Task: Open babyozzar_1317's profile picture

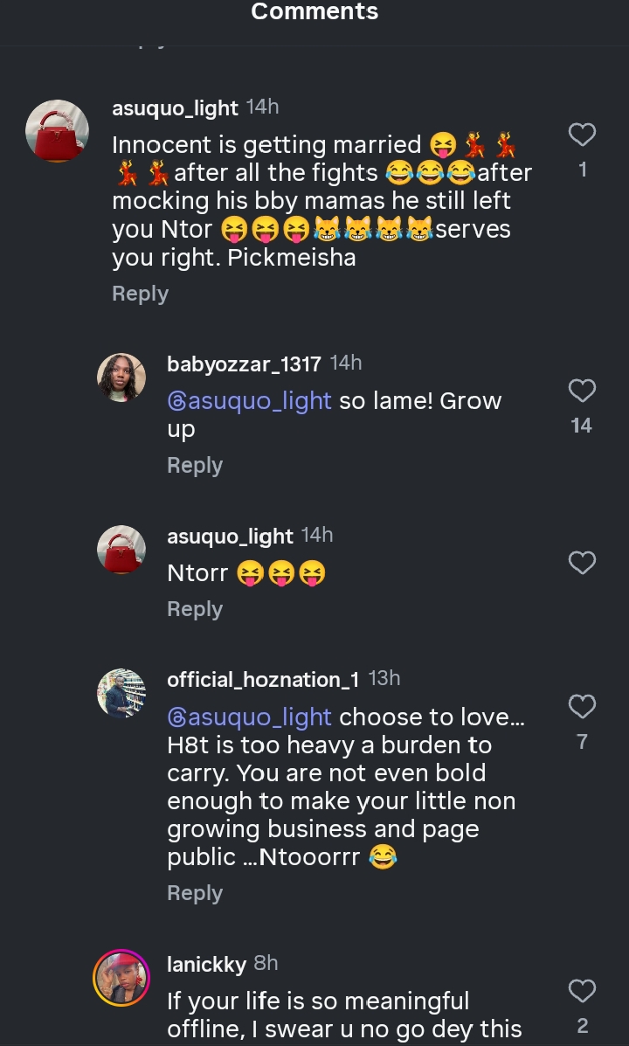Action: [x=121, y=378]
